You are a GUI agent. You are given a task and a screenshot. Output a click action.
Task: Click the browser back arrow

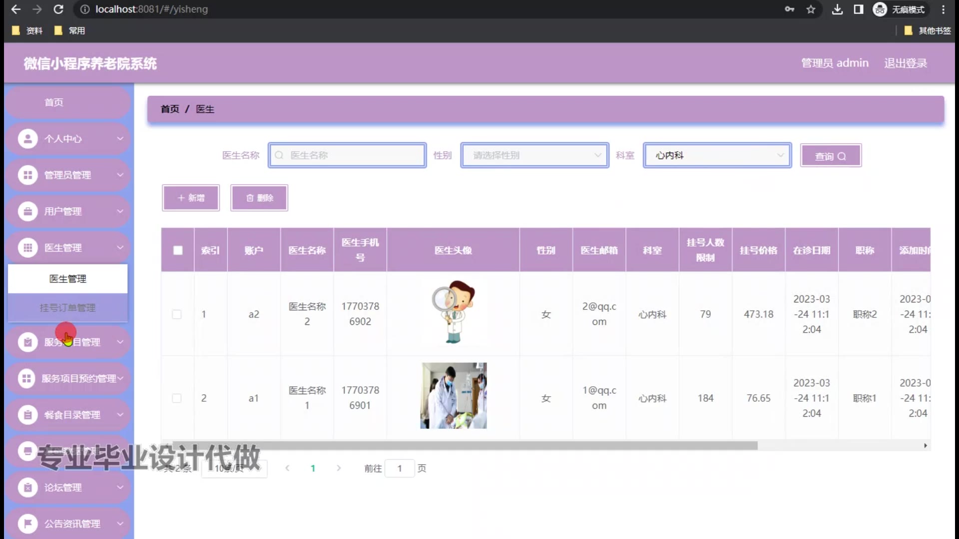click(x=15, y=9)
